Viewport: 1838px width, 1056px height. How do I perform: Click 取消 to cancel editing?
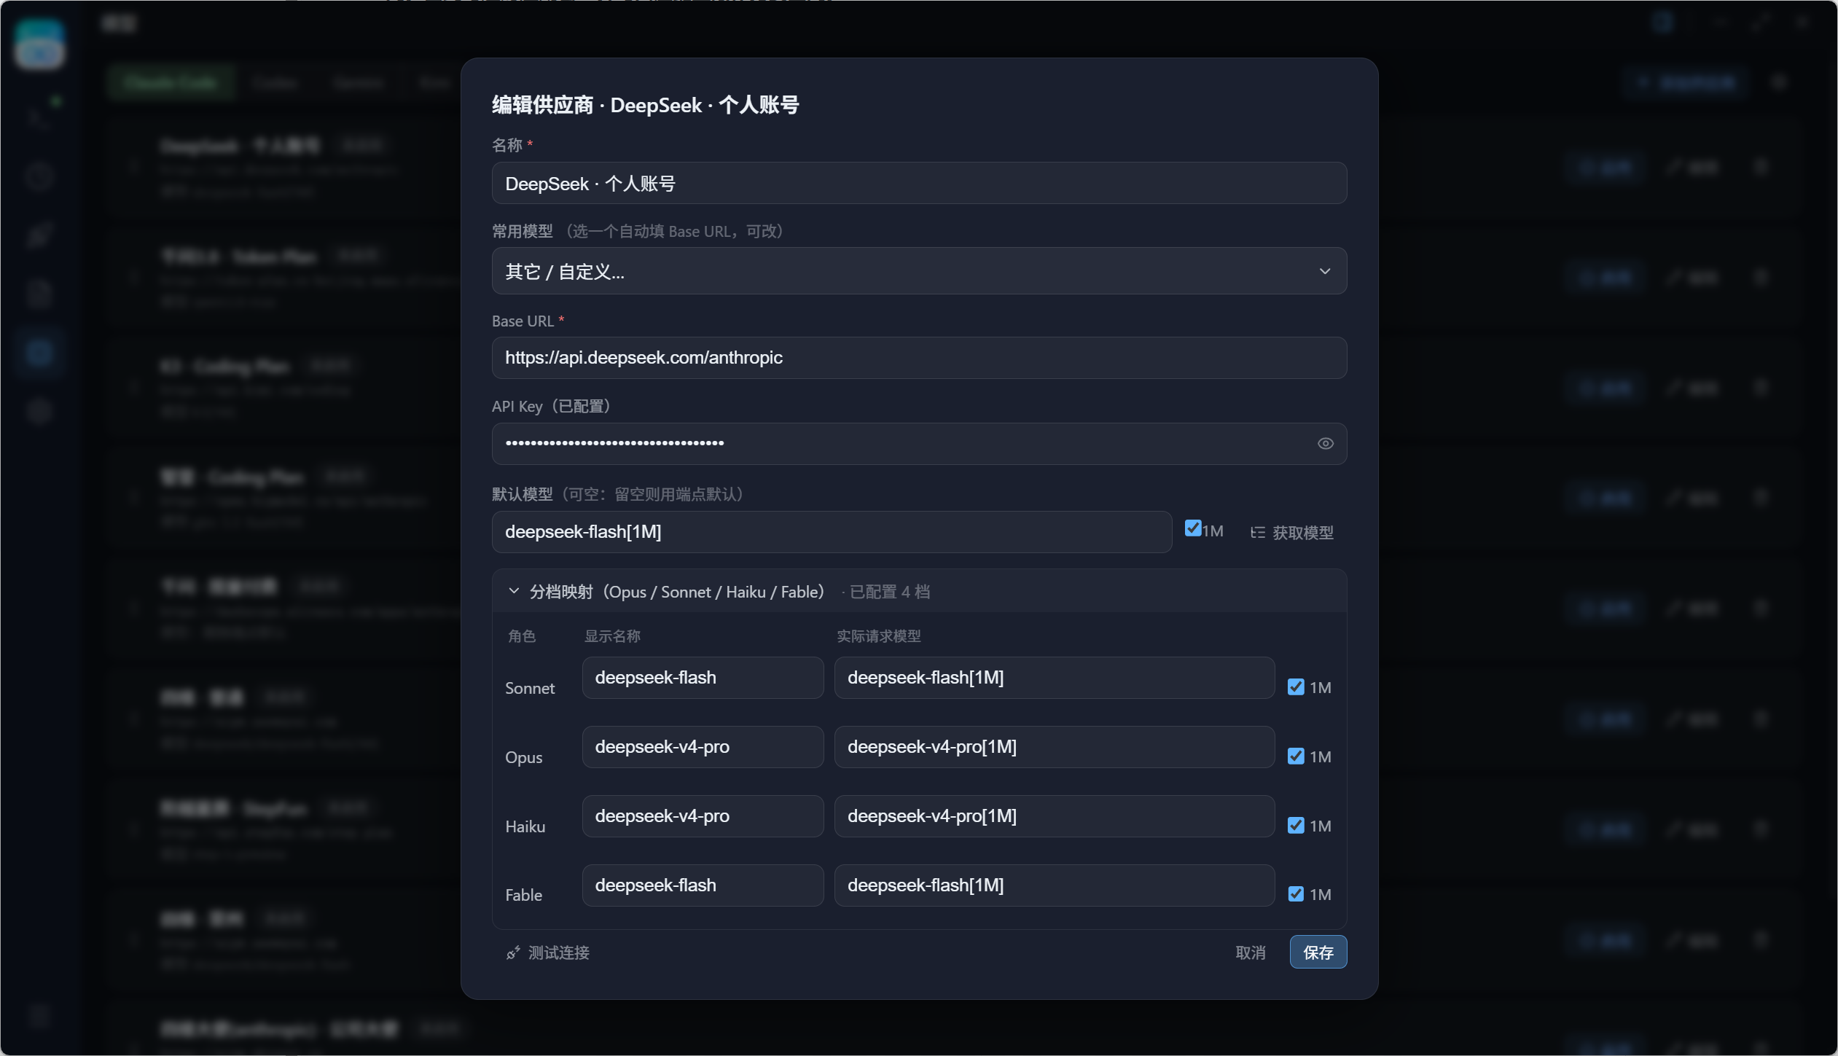click(x=1251, y=953)
